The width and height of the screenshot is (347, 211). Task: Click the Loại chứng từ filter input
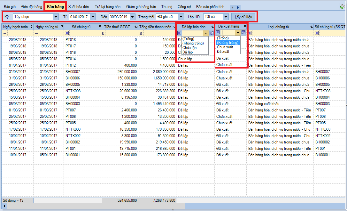point(282,33)
